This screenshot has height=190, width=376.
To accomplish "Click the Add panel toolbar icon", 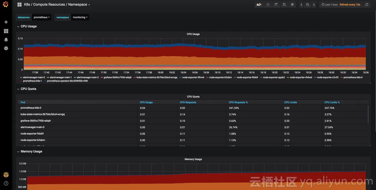I will click(259, 5).
